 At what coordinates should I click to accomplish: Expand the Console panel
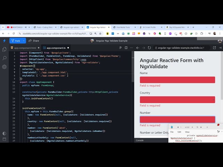tap(140, 140)
